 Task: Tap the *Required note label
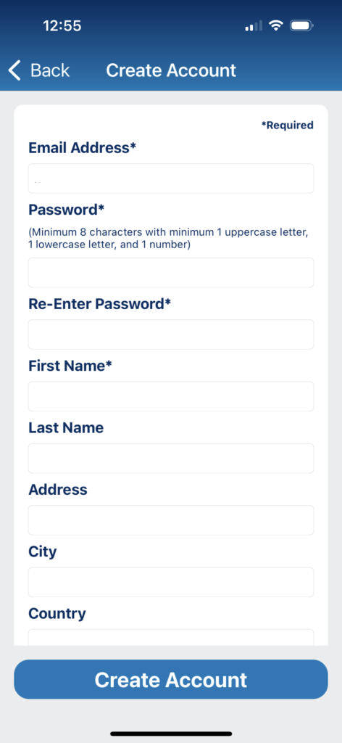pos(288,125)
